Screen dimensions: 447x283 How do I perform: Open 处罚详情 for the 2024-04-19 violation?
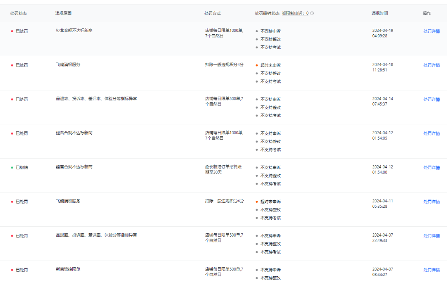pos(431,31)
